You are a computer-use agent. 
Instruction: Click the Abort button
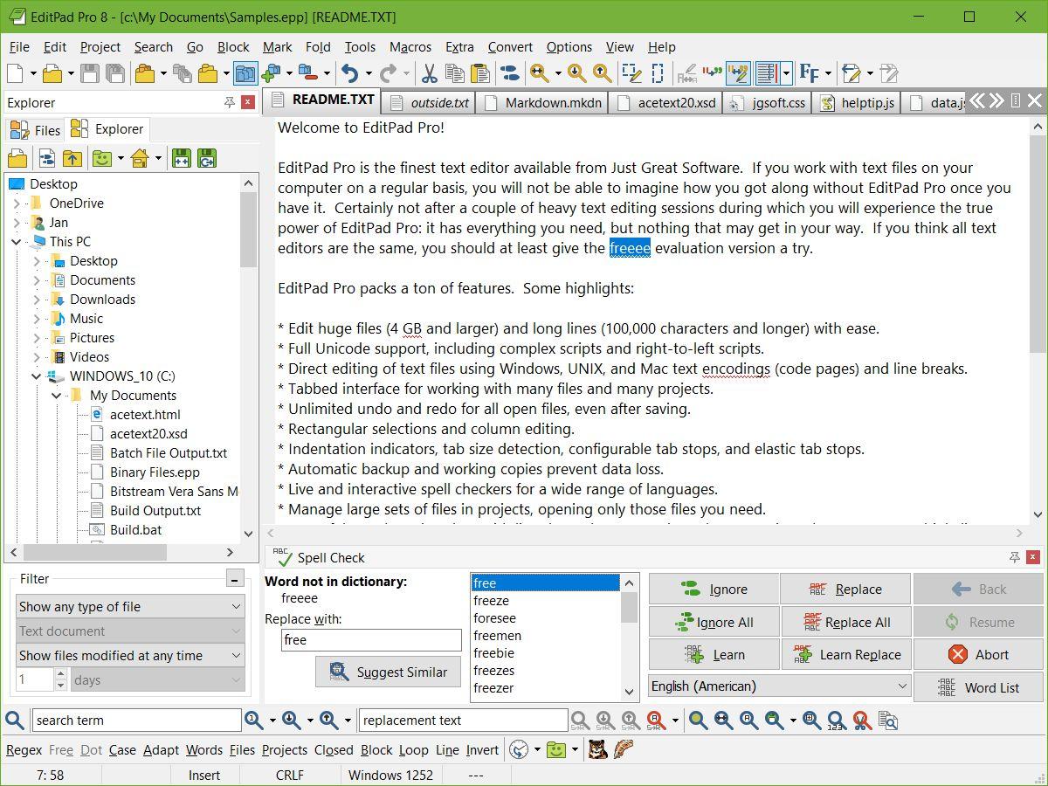pyautogui.click(x=979, y=654)
